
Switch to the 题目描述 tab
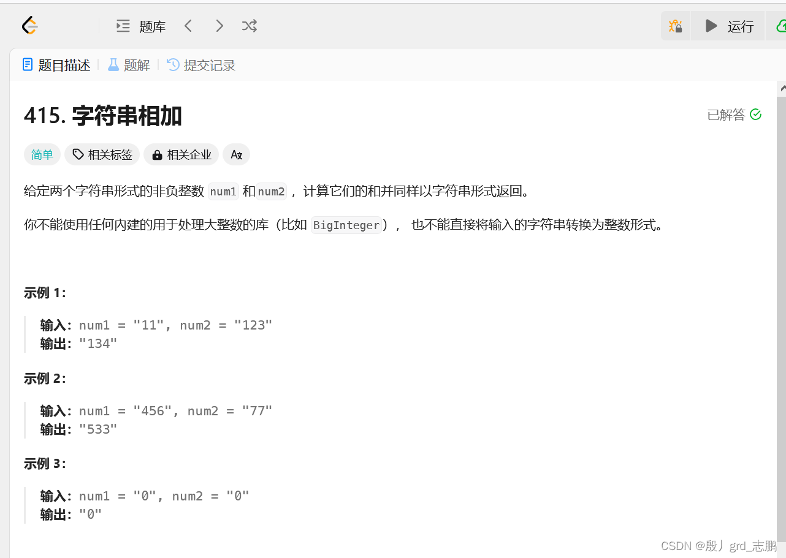[56, 65]
